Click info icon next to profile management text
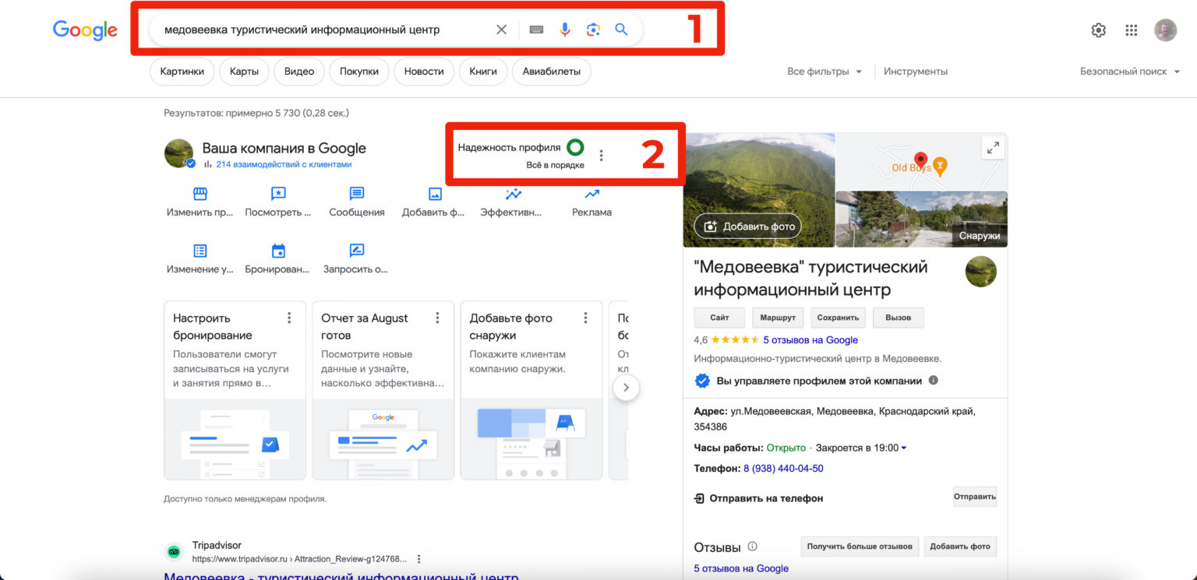 point(934,381)
